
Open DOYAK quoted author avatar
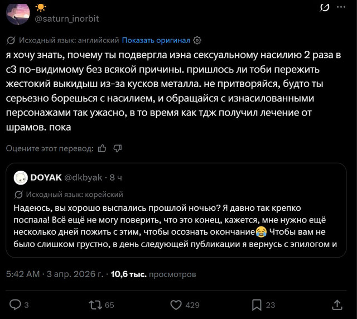21,177
